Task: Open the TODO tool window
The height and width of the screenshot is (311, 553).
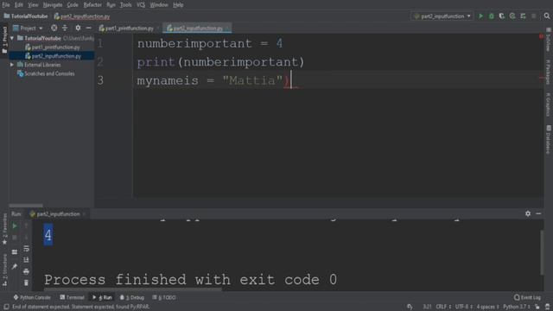Action: (163, 297)
